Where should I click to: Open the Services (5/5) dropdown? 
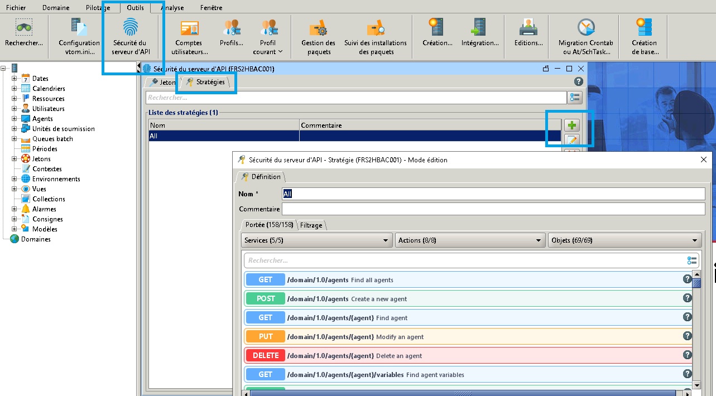point(316,240)
